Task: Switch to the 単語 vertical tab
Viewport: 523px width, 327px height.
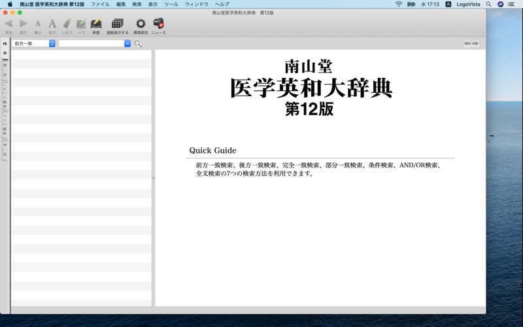Action: (x=5, y=150)
